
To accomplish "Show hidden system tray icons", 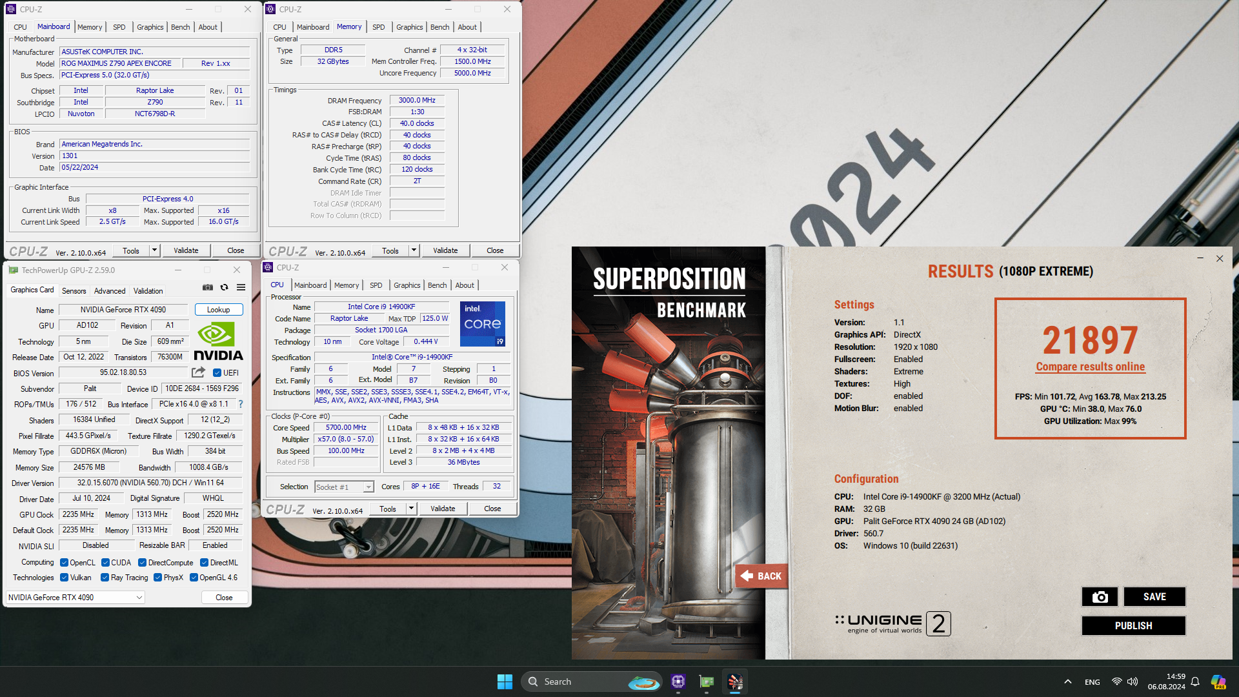I will [x=1068, y=682].
